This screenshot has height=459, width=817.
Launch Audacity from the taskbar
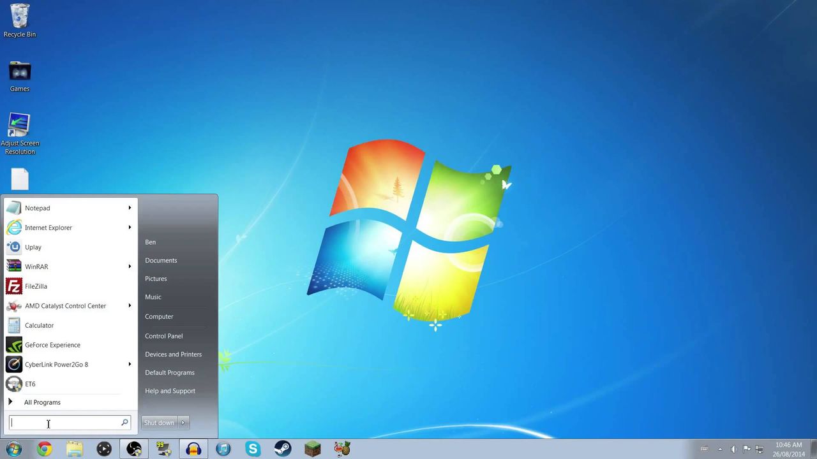193,449
